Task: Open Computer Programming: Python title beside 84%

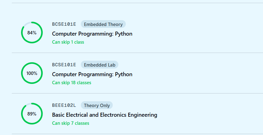Action: (x=92, y=34)
